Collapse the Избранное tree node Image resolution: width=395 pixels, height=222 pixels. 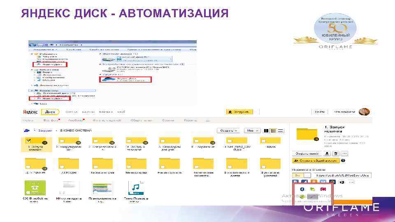coord(32,54)
